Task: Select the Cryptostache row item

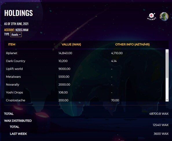Action: (x=16, y=100)
